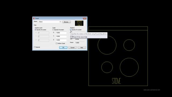Confirm insertion with the OK button
Screen dimensions: 172x97
point(63,47)
